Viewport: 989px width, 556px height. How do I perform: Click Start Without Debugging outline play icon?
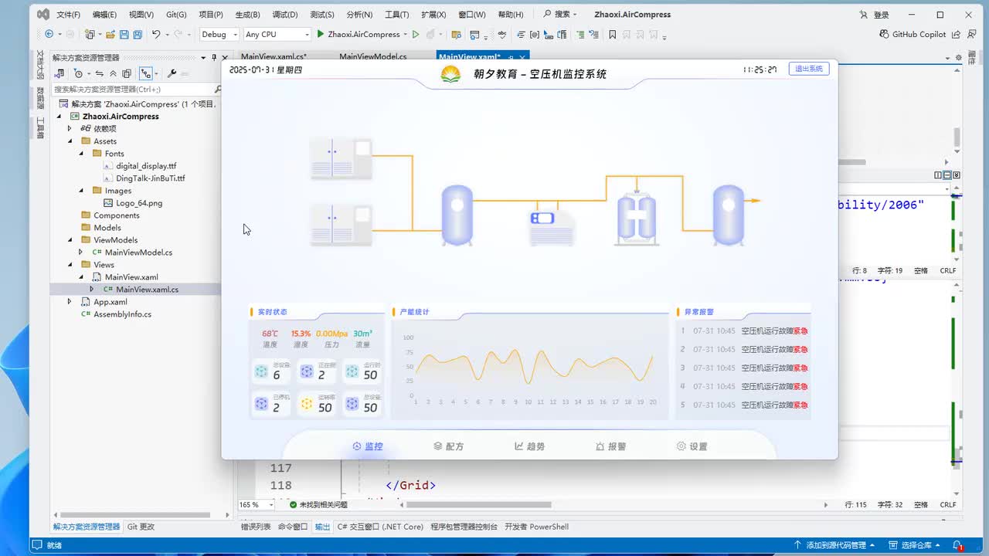pos(416,34)
